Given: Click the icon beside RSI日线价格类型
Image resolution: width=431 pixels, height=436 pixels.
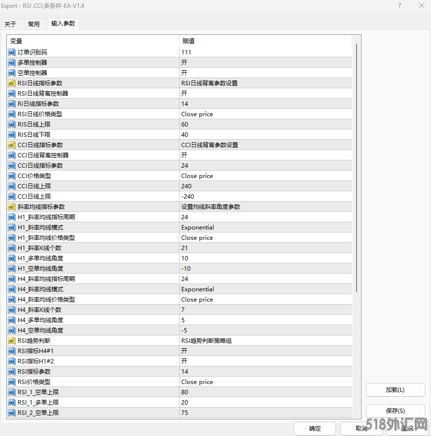Looking at the screenshot, I should [11, 114].
